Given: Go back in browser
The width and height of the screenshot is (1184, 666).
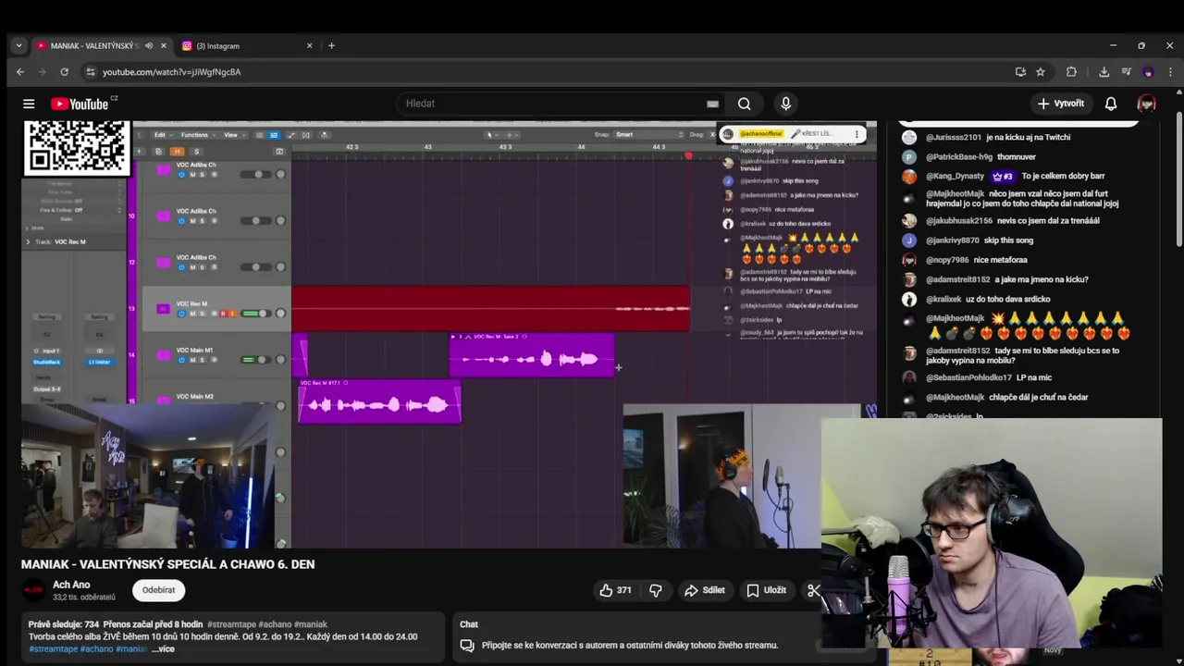Looking at the screenshot, I should 20,72.
